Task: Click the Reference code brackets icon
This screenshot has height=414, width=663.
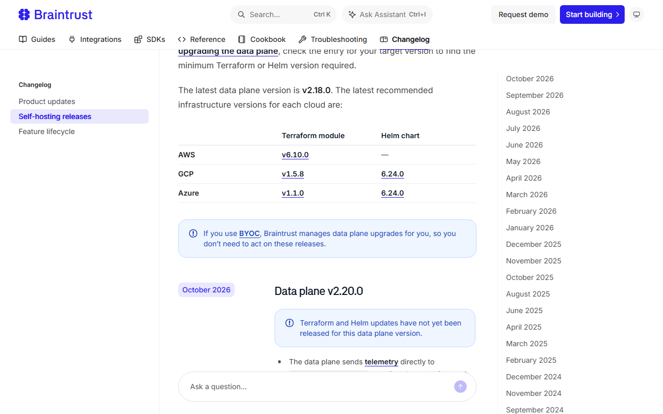Action: click(182, 39)
